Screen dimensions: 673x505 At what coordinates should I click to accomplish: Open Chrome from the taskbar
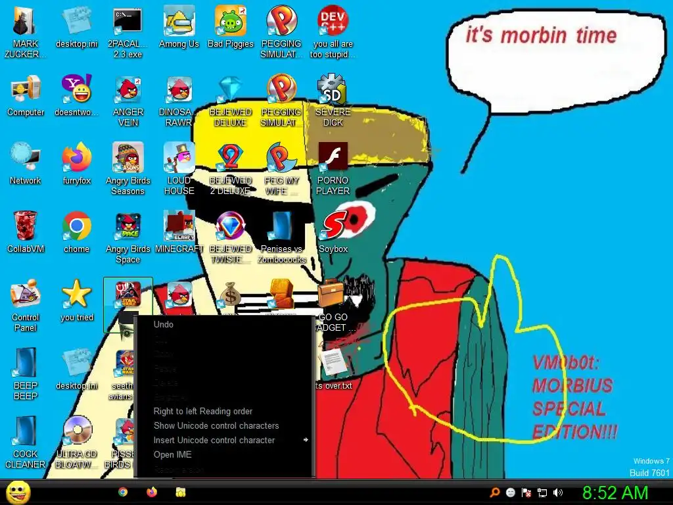point(123,493)
